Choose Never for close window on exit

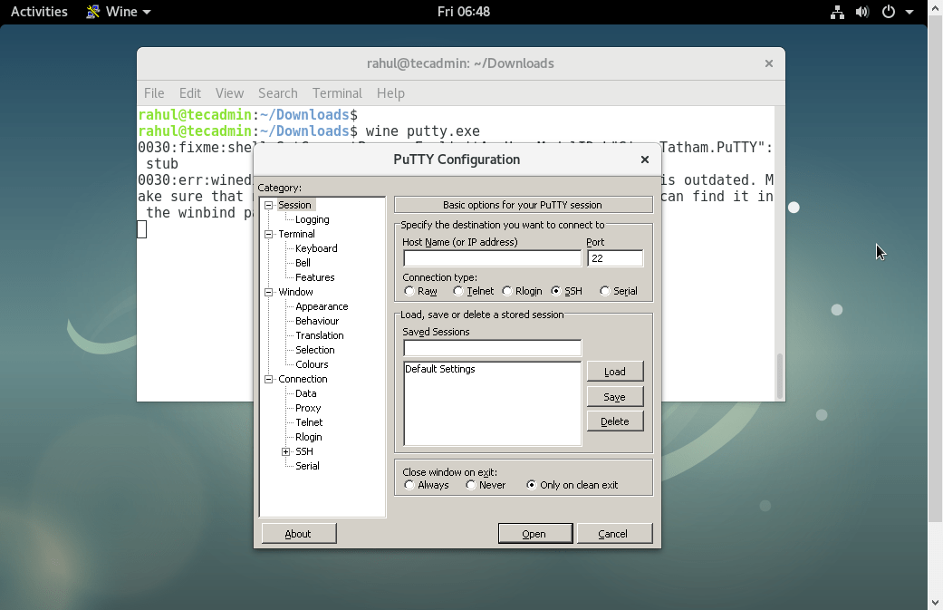click(469, 485)
